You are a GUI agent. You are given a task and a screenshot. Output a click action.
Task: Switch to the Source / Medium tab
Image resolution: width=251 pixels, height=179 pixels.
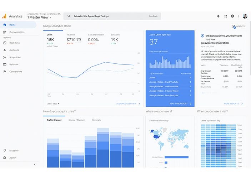(77, 120)
